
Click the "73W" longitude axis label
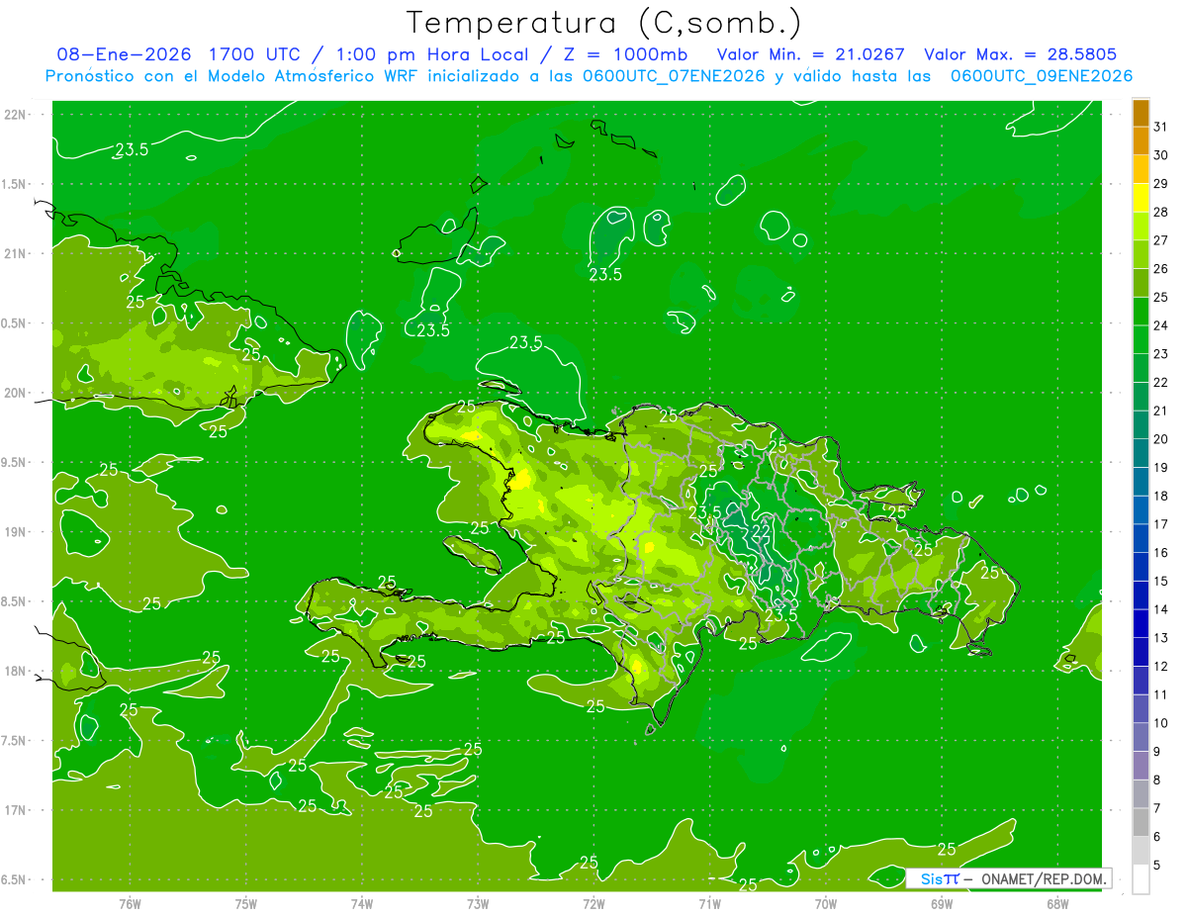point(478,903)
